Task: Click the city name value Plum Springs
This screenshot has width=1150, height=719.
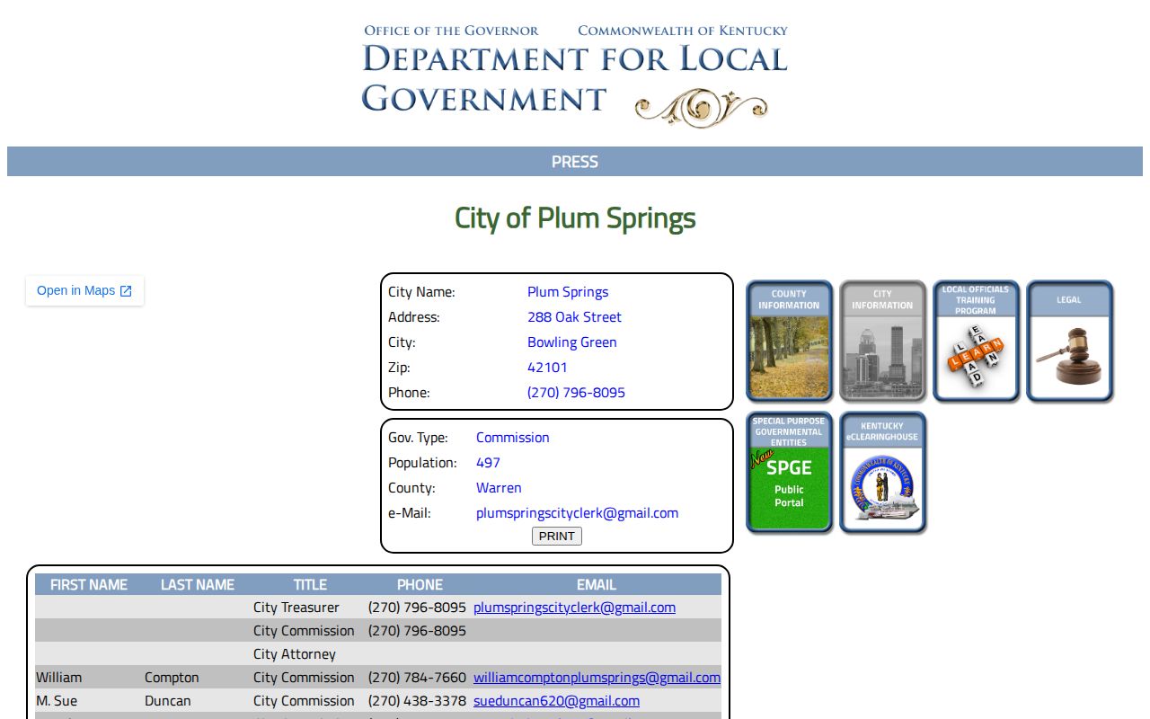Action: [x=568, y=292]
